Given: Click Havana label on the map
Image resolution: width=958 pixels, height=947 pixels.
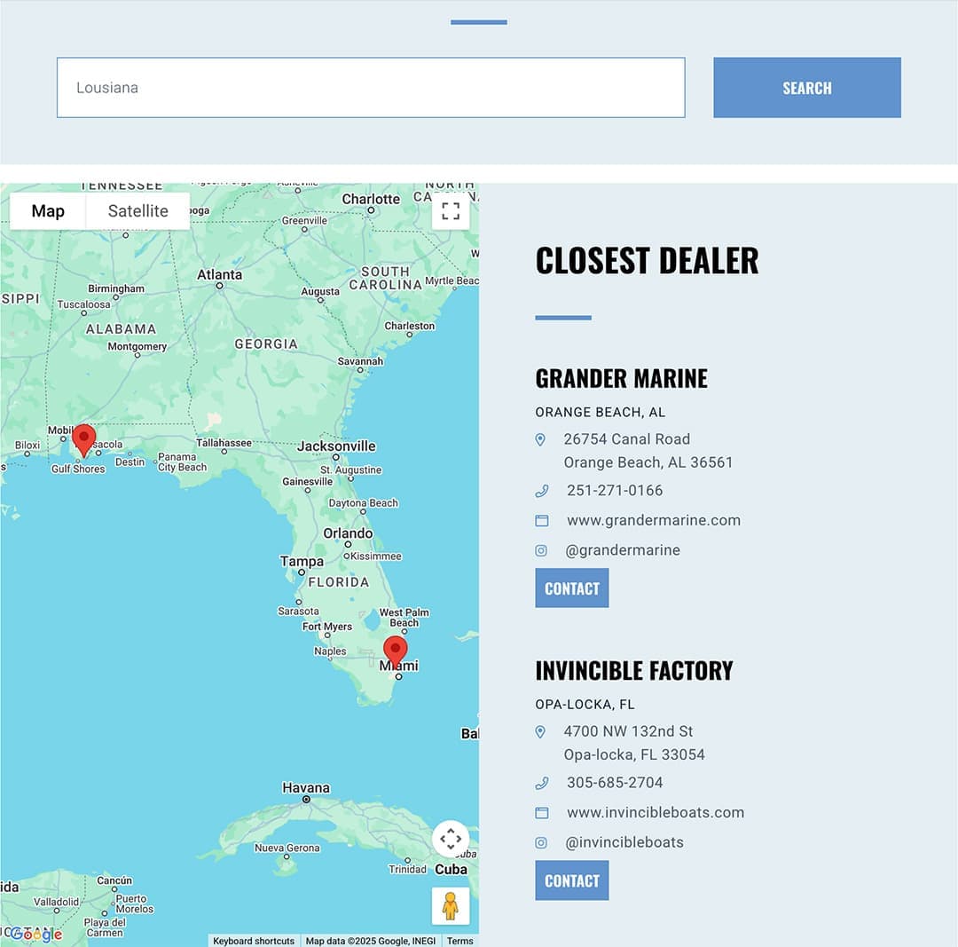Looking at the screenshot, I should pos(306,788).
